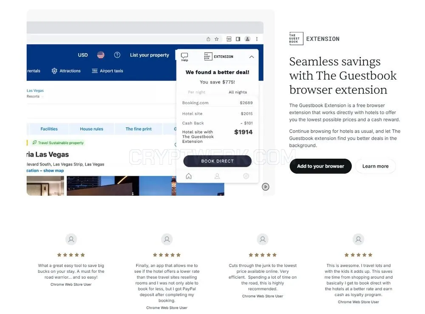Switch to The fine print tab
This screenshot has height=314, width=425.
point(139,129)
